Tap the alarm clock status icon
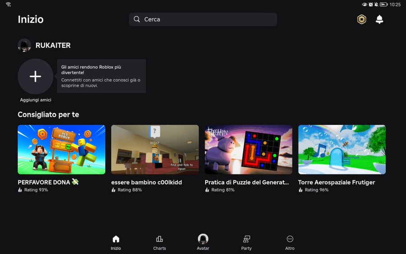Viewport: 406px width, 254px height. point(370,5)
